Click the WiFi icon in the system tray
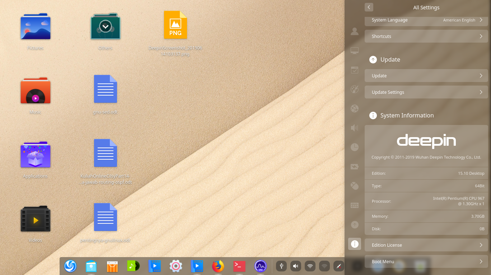The image size is (491, 275). [x=310, y=266]
